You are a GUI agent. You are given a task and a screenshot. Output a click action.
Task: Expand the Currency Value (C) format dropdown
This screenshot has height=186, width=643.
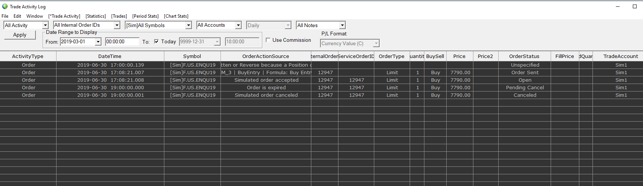click(376, 43)
